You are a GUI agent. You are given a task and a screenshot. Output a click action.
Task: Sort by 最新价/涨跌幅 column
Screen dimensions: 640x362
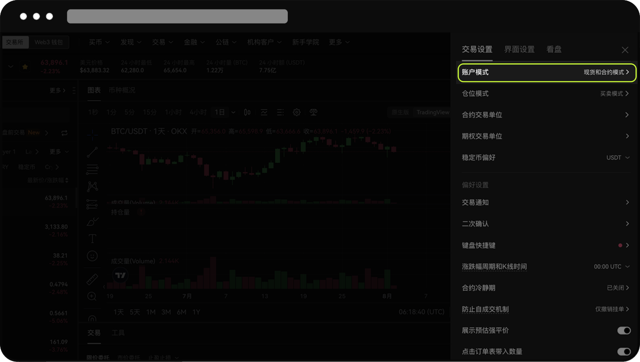(x=48, y=180)
